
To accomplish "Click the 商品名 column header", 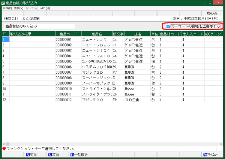I will point(97,34).
